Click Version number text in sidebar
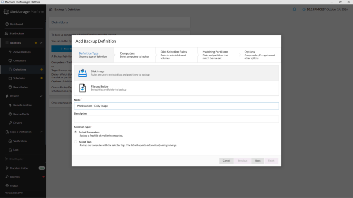 (14, 193)
